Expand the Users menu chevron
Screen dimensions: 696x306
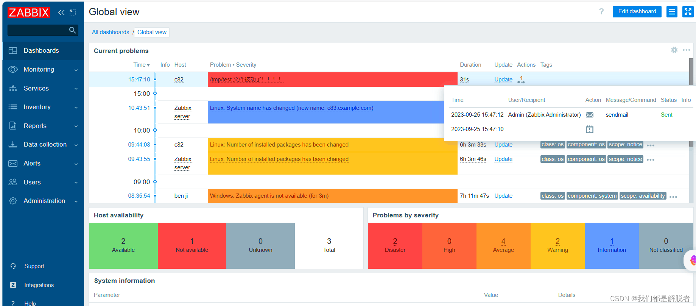(76, 183)
